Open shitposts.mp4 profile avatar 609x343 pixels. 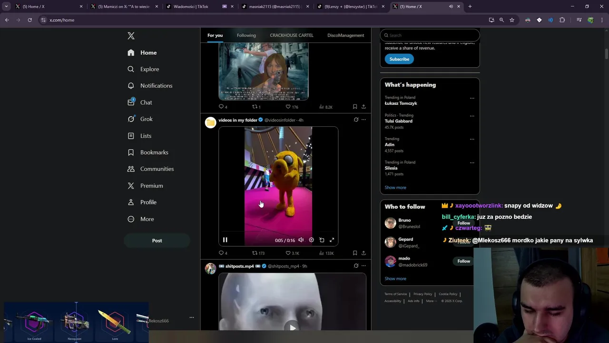pos(210,269)
